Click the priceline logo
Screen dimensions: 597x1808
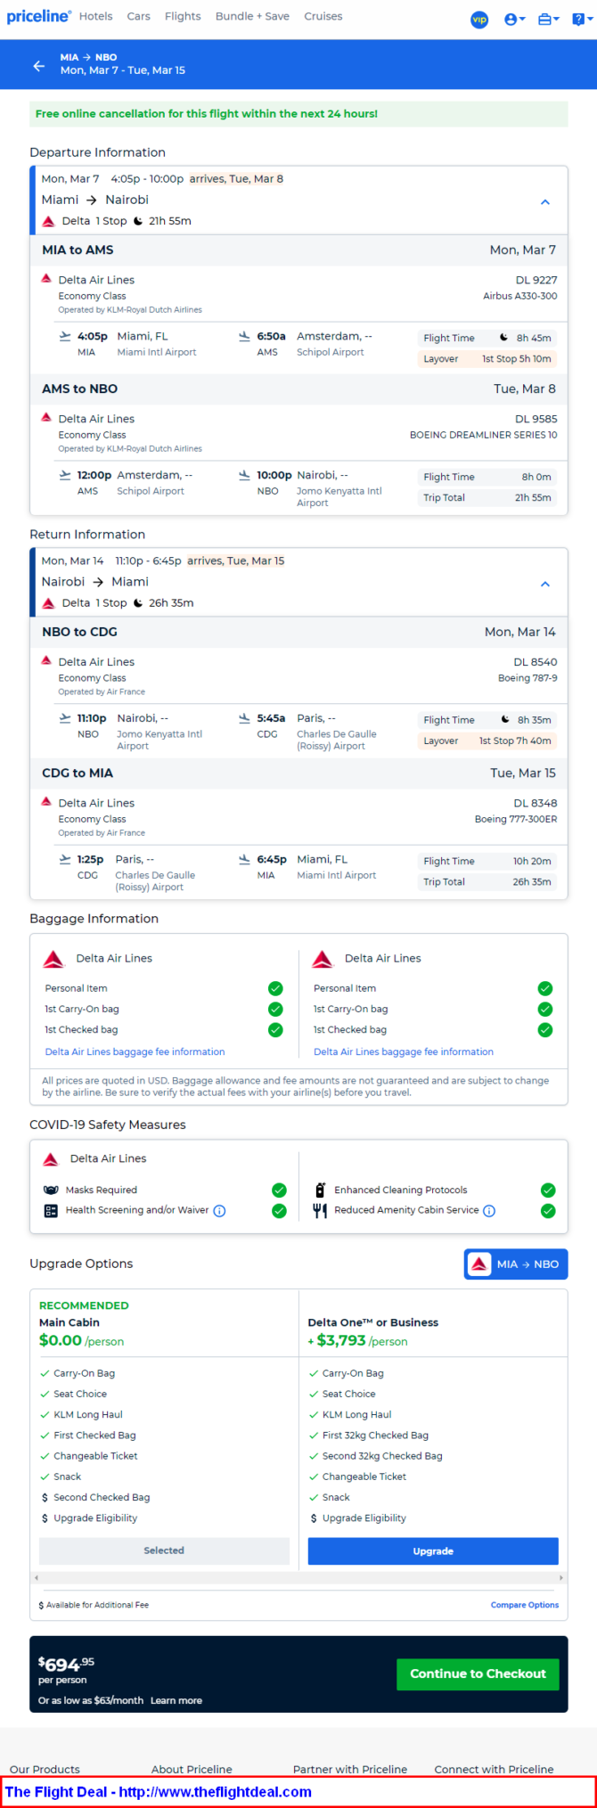click(x=38, y=16)
